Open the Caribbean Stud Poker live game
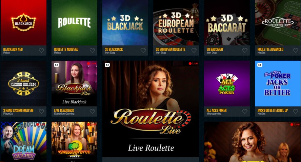Viewport: 301px width, 162px height. pyautogui.click(x=75, y=142)
